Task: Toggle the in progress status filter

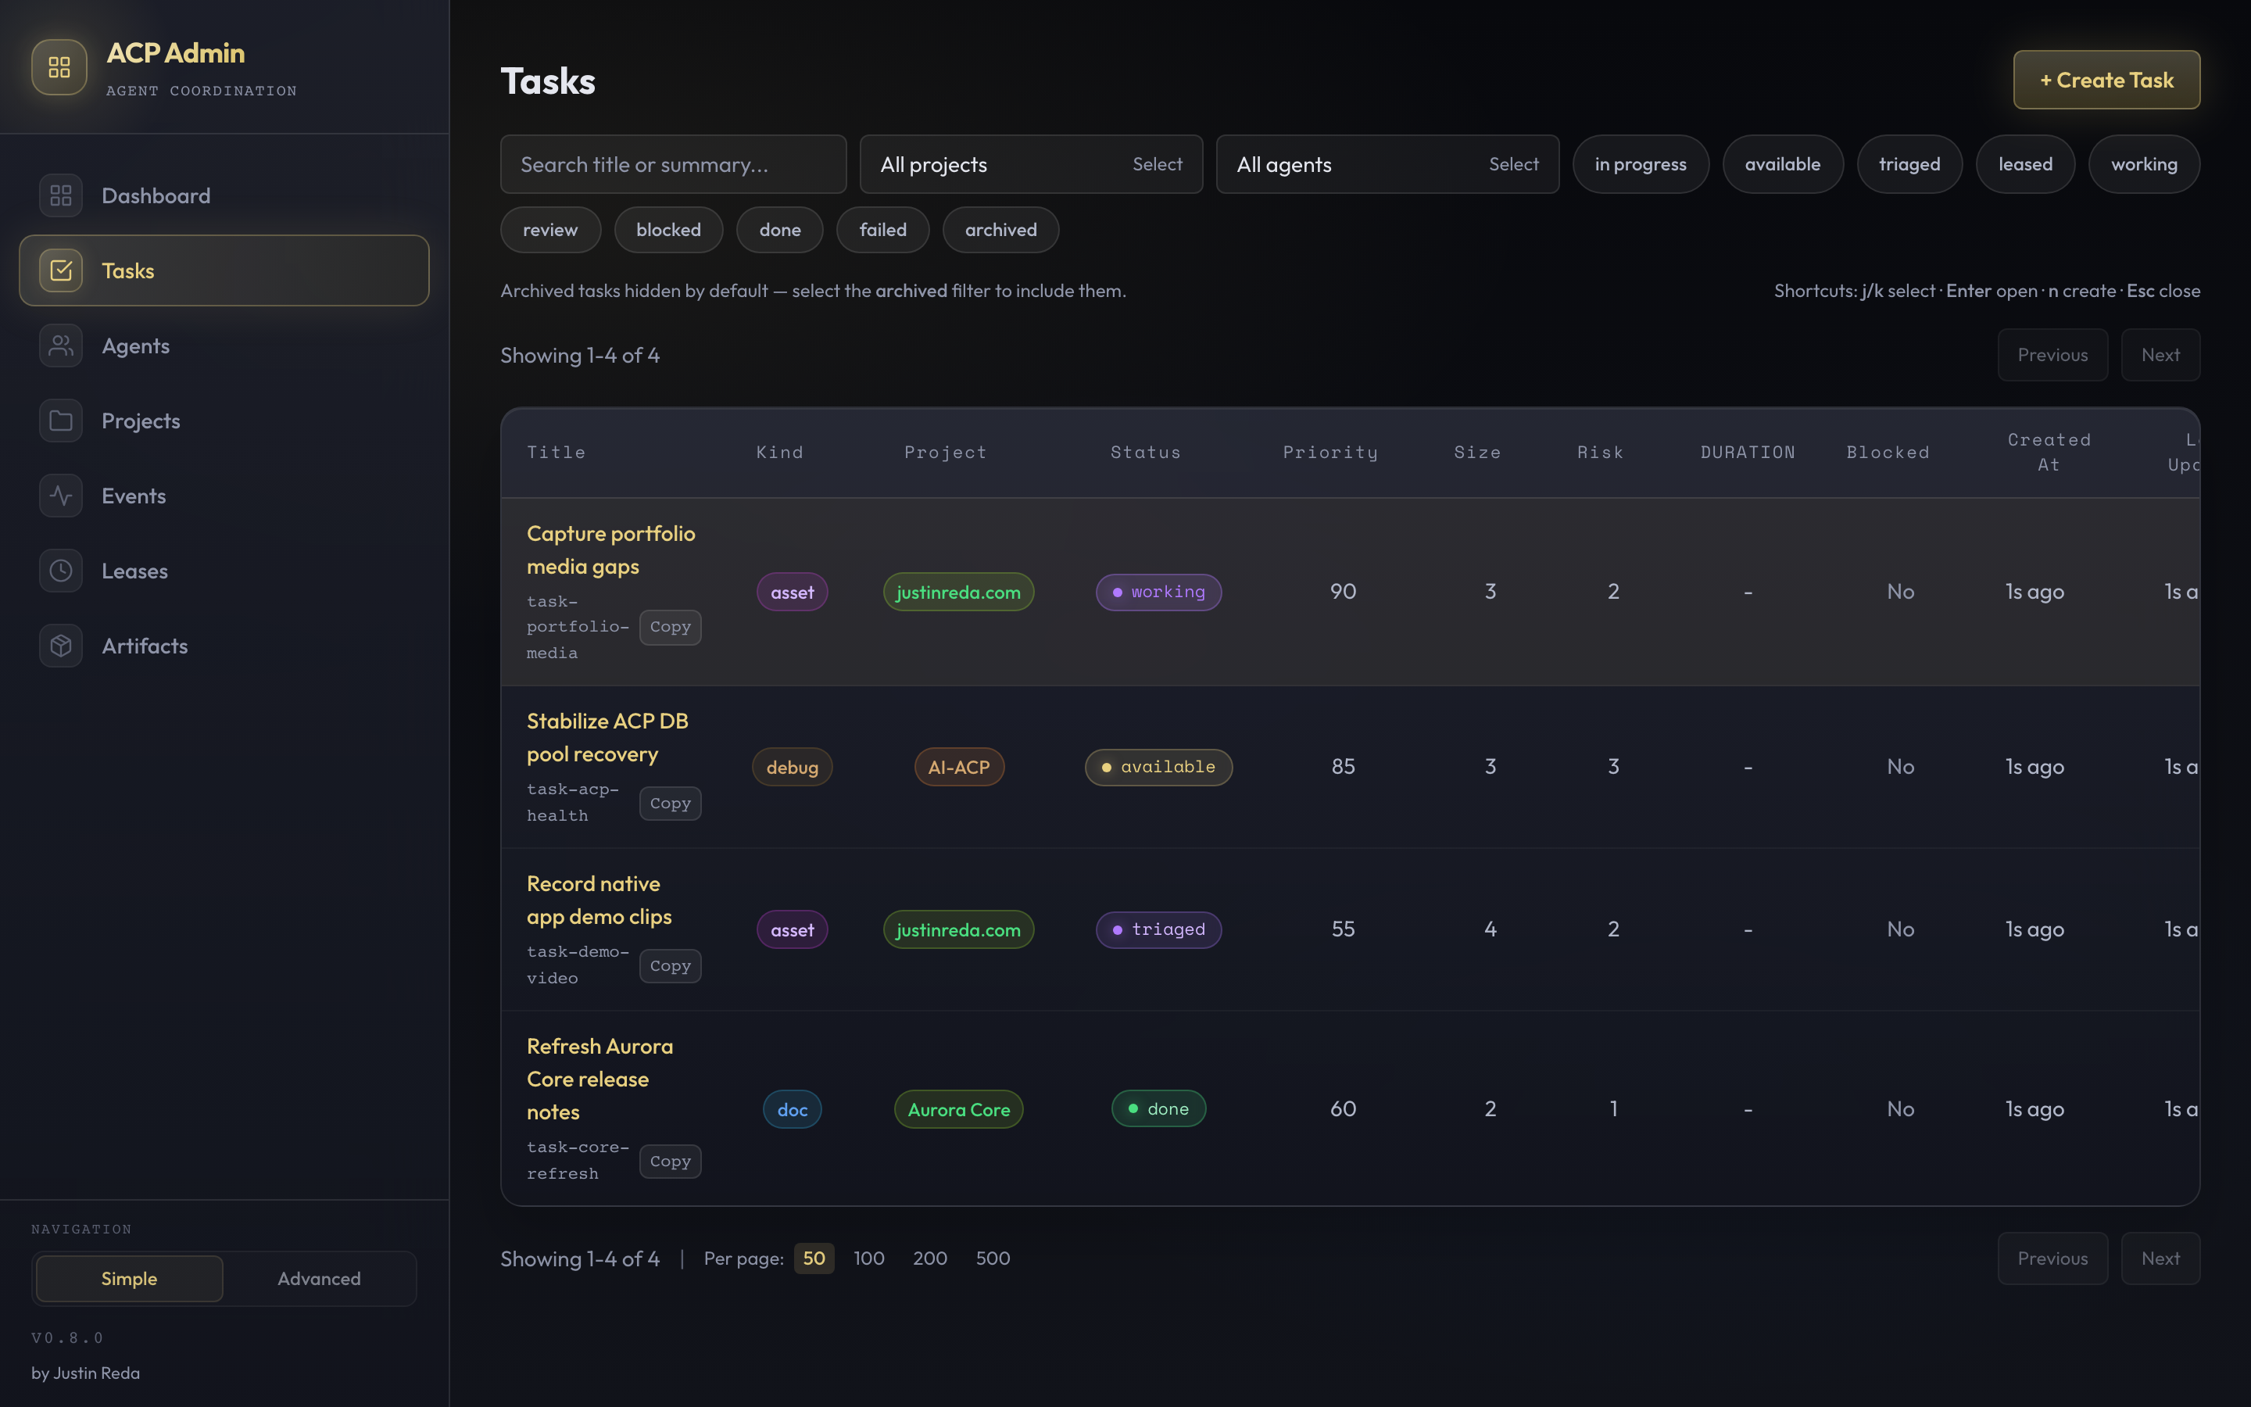Action: [x=1640, y=164]
